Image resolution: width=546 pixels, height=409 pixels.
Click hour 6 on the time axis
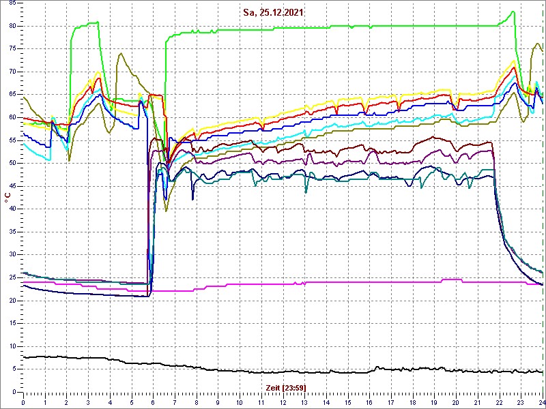click(153, 402)
